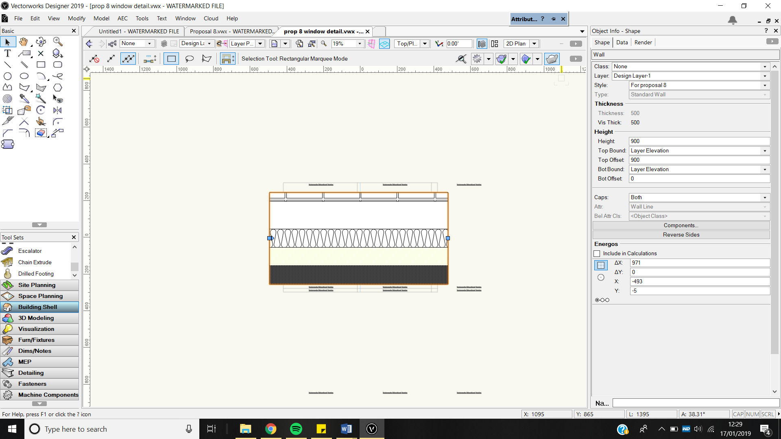Toggle the polar coordinate radio button
The image size is (781, 439).
(x=601, y=277)
